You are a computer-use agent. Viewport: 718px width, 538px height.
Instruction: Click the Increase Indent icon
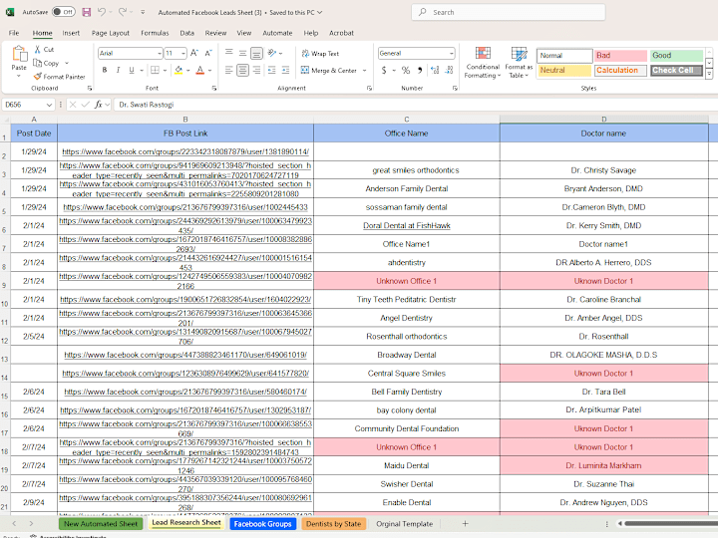coord(286,70)
